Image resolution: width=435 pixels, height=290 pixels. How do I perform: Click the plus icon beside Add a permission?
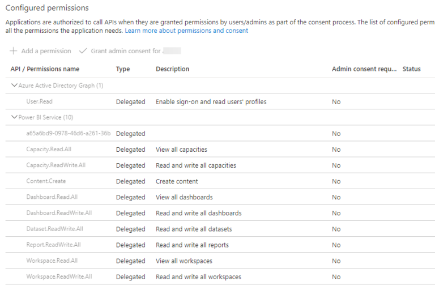click(x=14, y=51)
